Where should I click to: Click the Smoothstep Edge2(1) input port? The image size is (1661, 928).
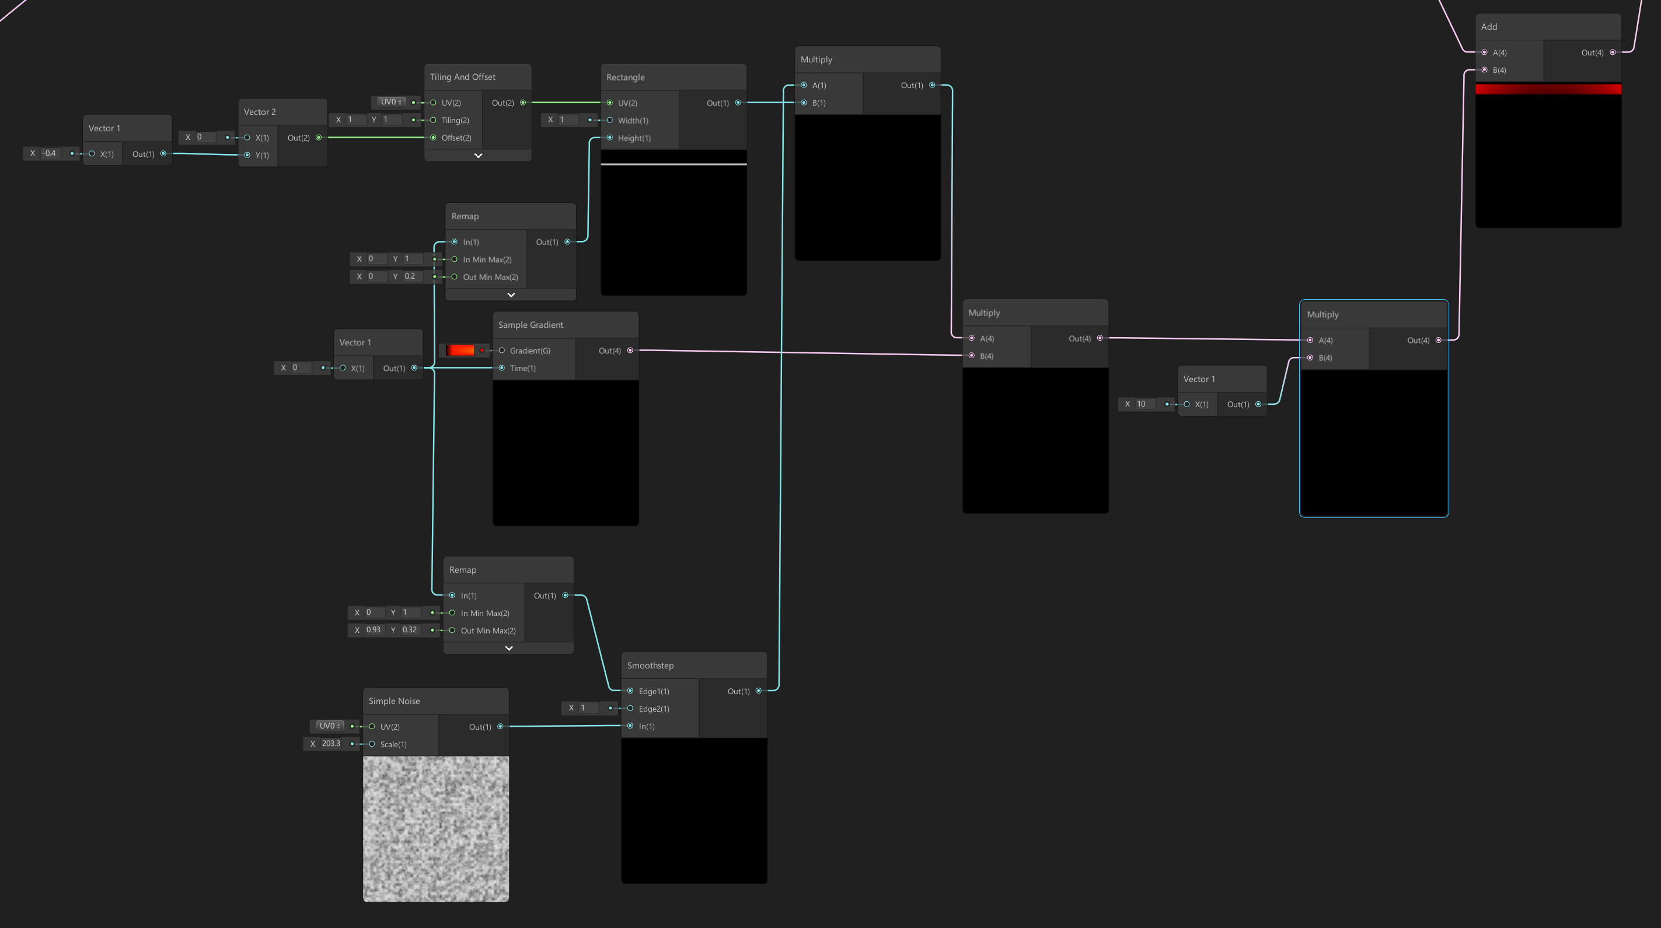tap(630, 708)
